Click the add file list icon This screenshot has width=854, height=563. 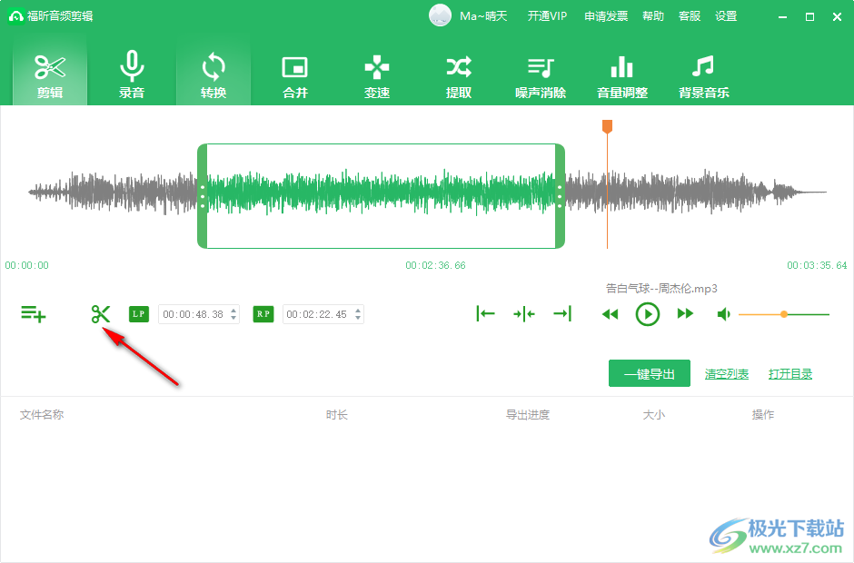[x=34, y=314]
